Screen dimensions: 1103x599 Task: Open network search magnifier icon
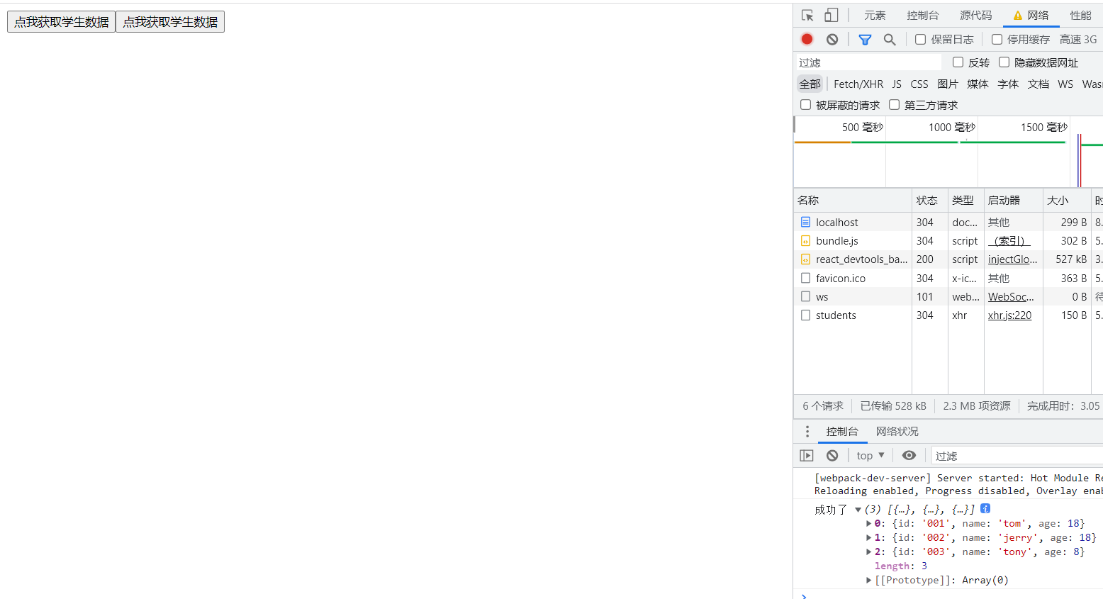890,40
